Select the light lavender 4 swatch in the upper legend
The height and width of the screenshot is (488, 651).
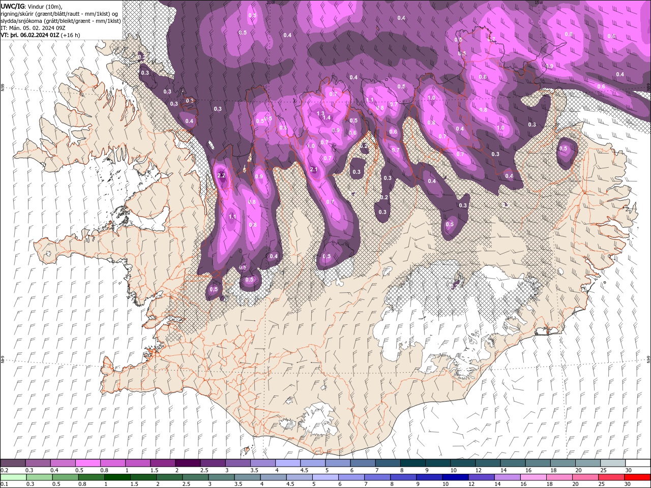287,463
